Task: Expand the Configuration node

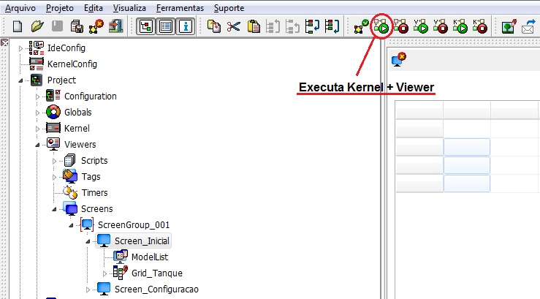Action: 37,96
